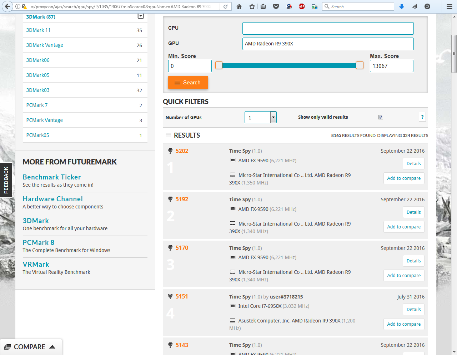Add the 5202 result to compare
This screenshot has height=355, width=457.
[x=404, y=178]
